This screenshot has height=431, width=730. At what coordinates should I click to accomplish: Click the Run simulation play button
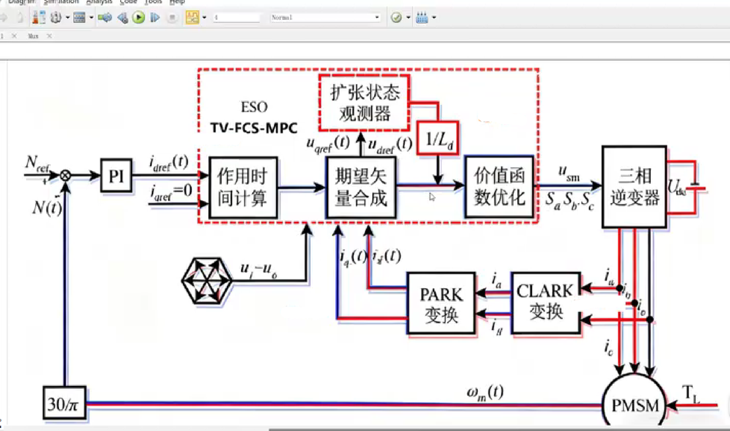139,18
